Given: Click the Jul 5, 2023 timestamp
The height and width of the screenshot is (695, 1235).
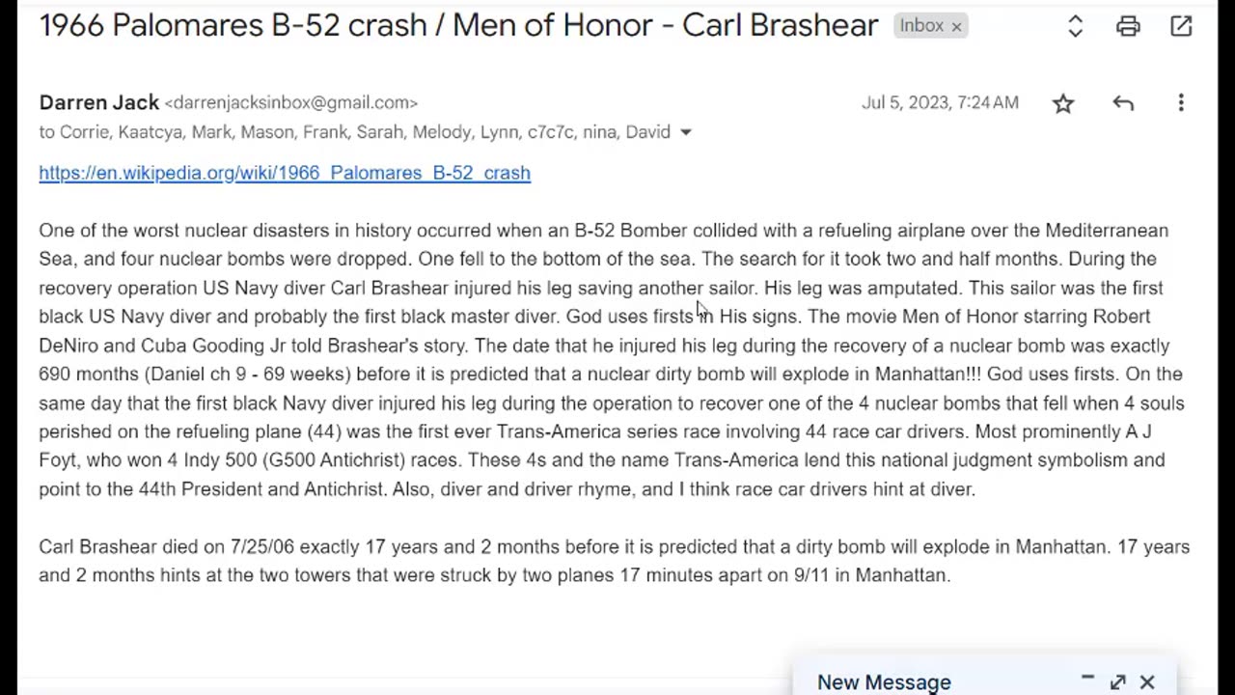Looking at the screenshot, I should [940, 102].
